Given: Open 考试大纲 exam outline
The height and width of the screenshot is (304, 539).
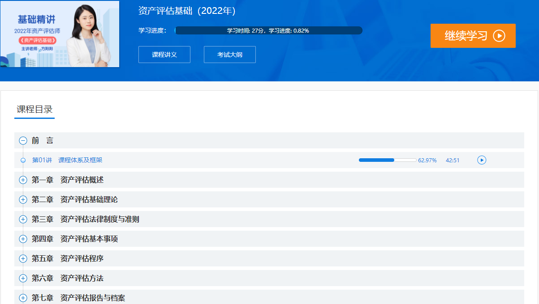Looking at the screenshot, I should pos(229,54).
